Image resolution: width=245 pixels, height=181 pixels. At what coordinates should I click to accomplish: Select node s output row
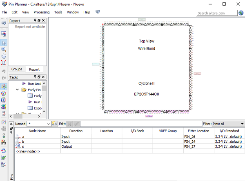coord(130,146)
